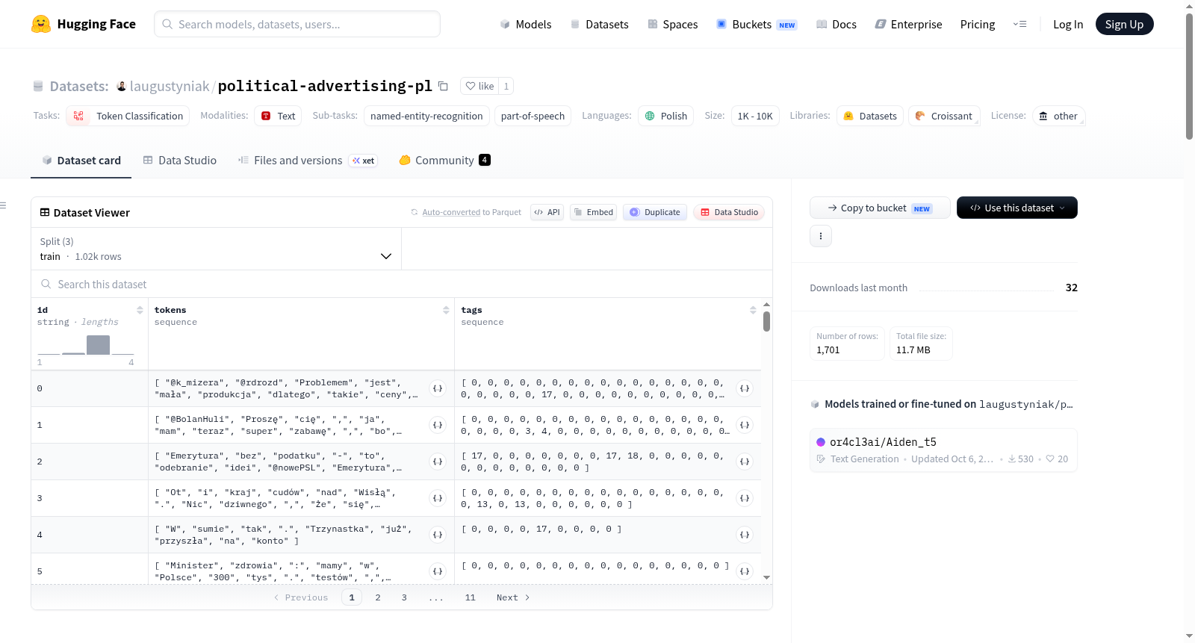
Task: Select the Token Classification task tag
Action: point(128,116)
